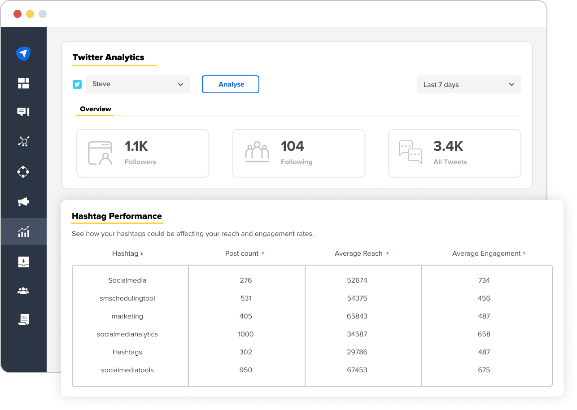Open the dashboard grid icon in sidebar

(x=23, y=83)
